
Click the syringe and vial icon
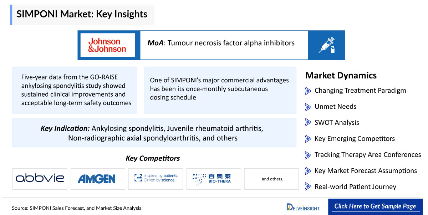pyautogui.click(x=327, y=45)
